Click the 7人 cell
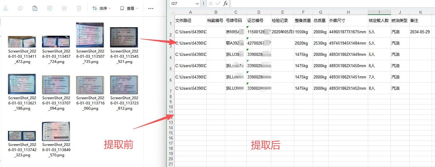Image resolution: width=435 pixels, height=167 pixels. [x=380, y=77]
